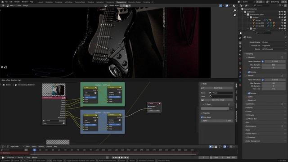Open the Dope Sheet mode dropdown
Viewport: 288px width, 162px height.
[x=15, y=147]
